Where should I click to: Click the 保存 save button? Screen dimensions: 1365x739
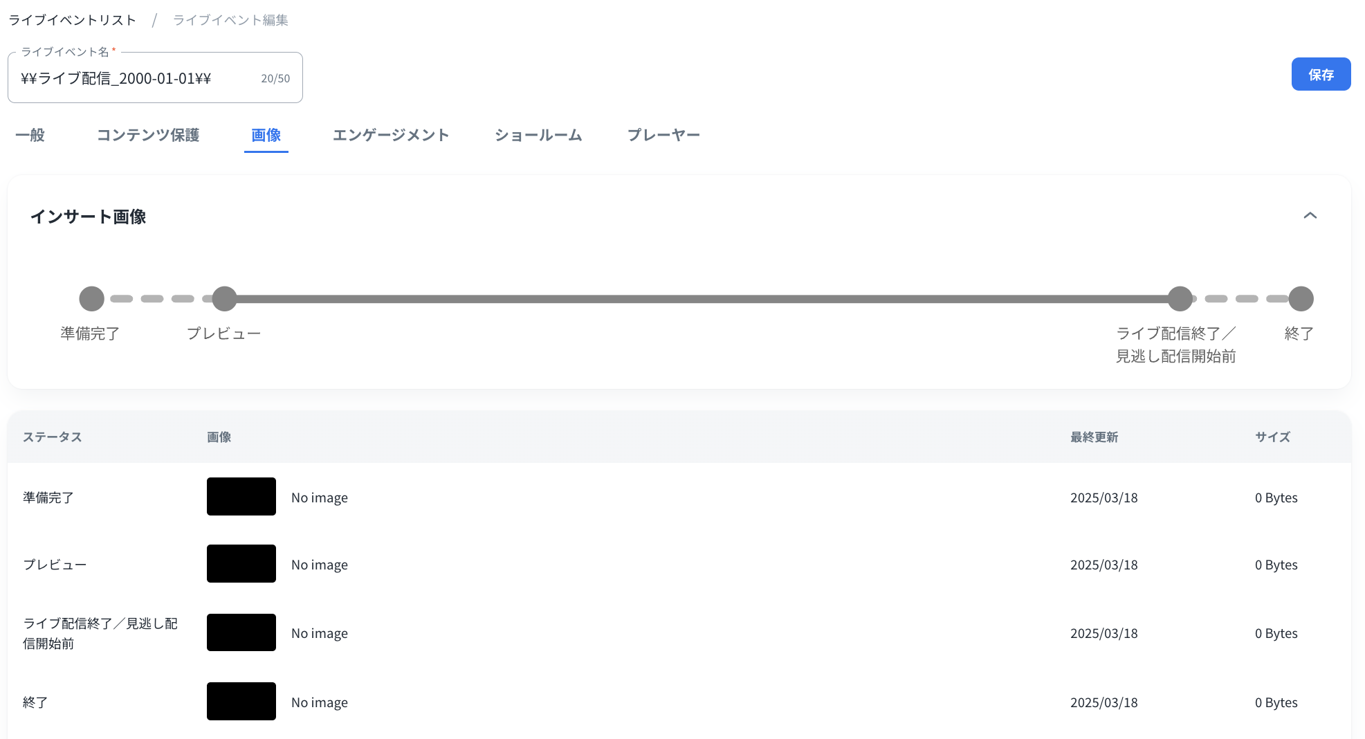pos(1320,74)
